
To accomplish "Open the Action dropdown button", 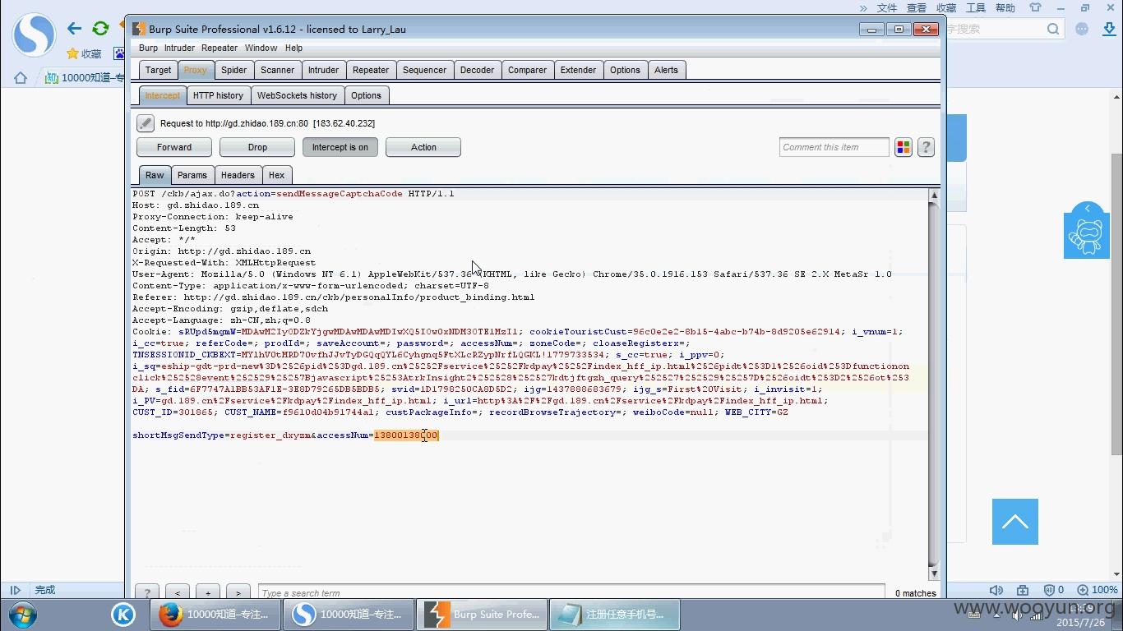I will pos(423,147).
